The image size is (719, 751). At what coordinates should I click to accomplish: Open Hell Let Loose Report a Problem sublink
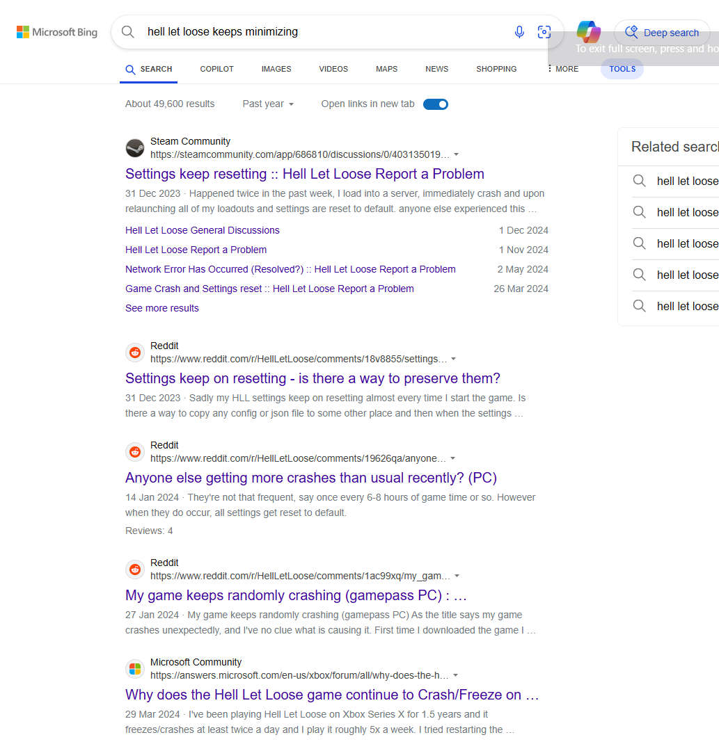point(196,250)
